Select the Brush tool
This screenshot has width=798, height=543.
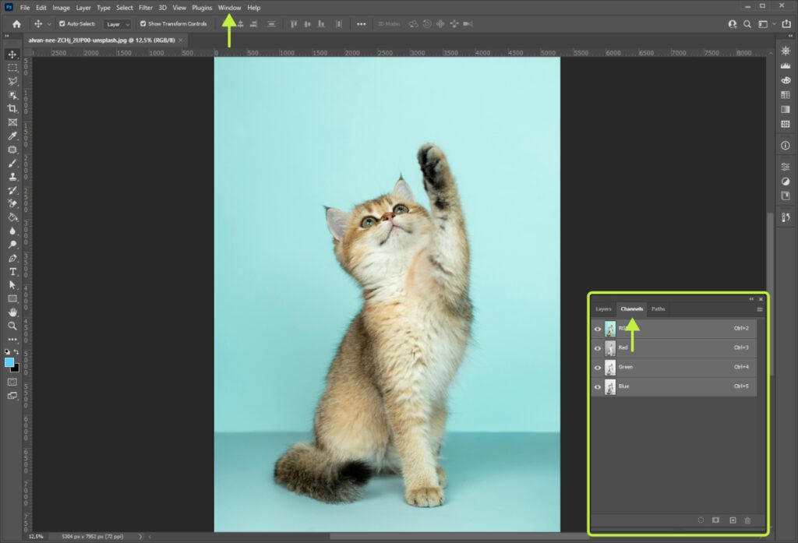coord(12,164)
